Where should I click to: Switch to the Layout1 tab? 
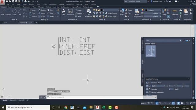(x=13, y=100)
